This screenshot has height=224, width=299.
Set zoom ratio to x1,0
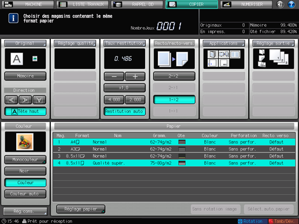(x=124, y=88)
